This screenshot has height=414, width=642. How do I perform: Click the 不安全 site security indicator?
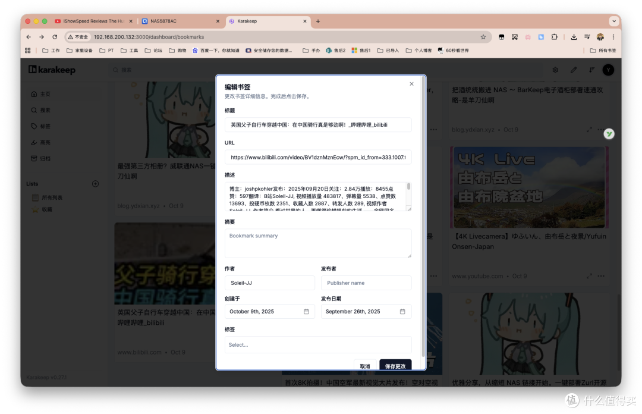point(78,37)
